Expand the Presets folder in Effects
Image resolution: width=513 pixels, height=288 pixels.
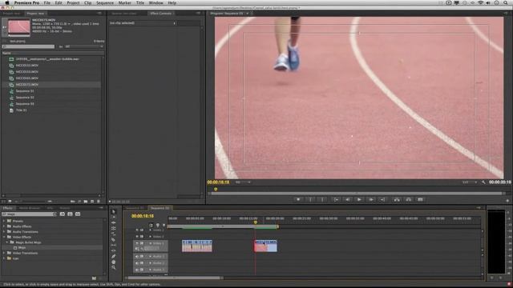pos(4,221)
